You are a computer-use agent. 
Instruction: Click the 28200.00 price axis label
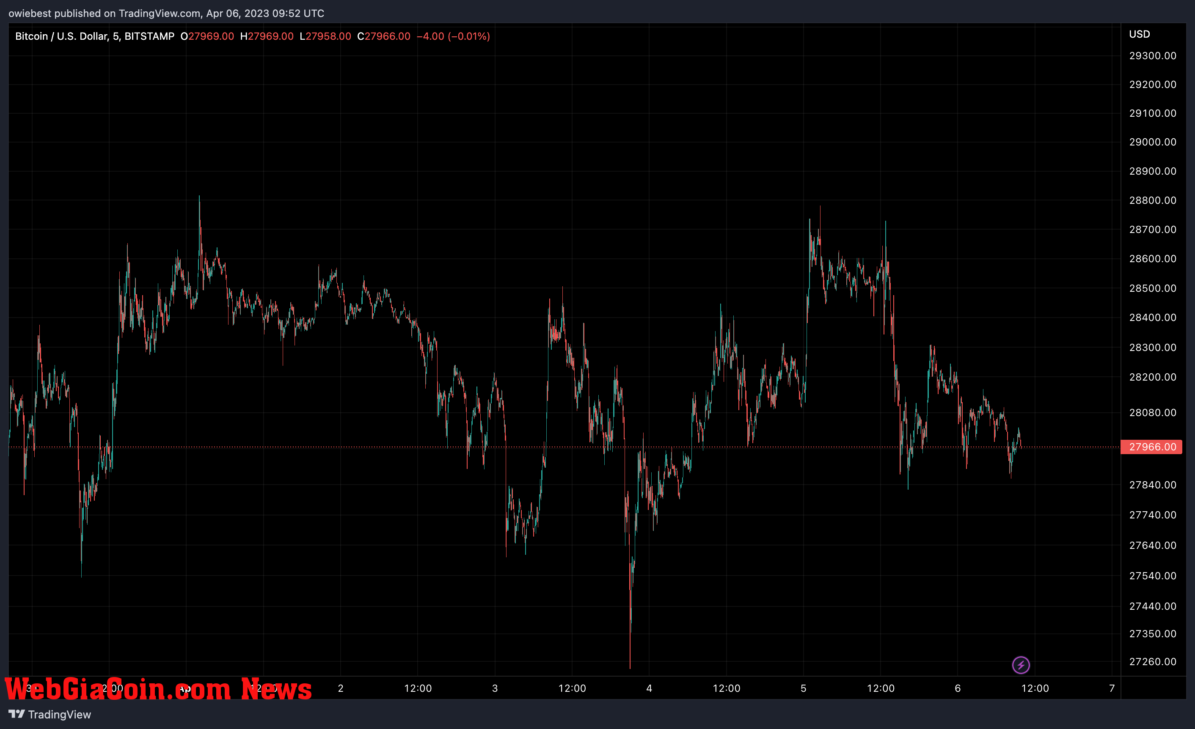[x=1153, y=377]
